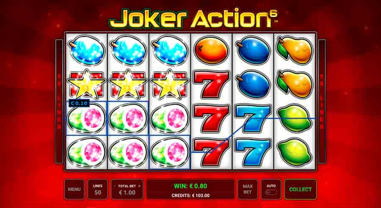
Task: Click the top pear symbol on reel six
Action: click(x=294, y=51)
